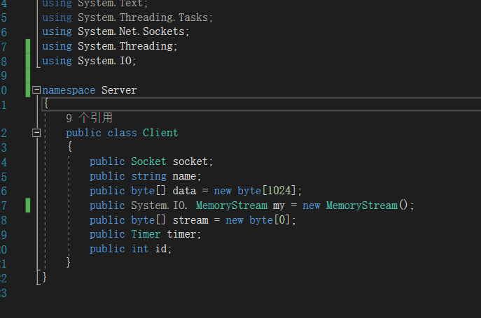This screenshot has height=318, width=481.
Task: Click the Timer type in timer field
Action: 146,234
